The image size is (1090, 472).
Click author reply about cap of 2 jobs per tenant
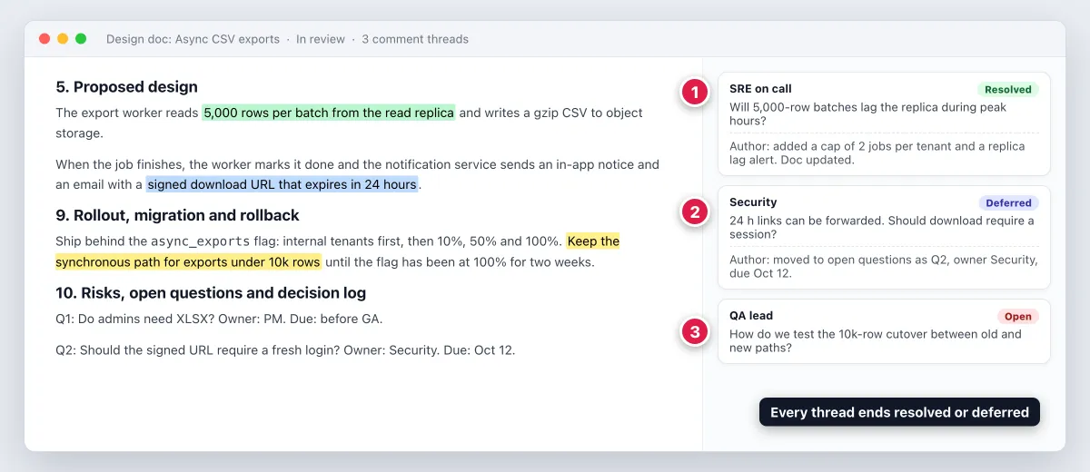coord(877,152)
